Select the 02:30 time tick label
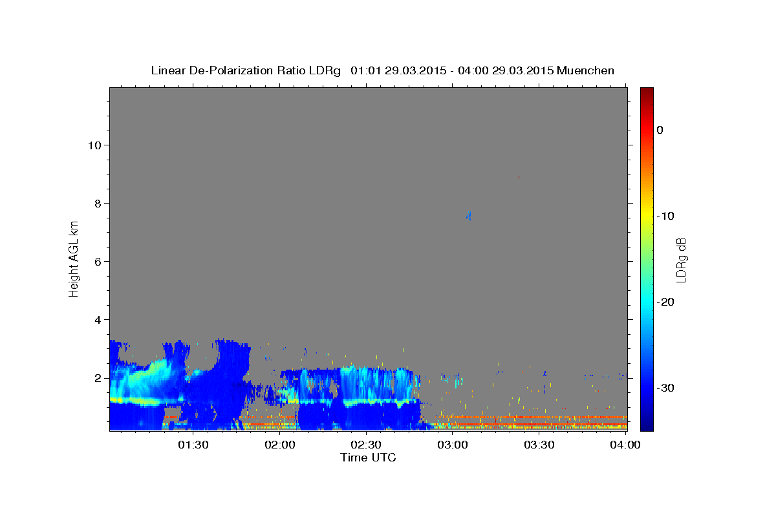The image size is (776, 517). tap(367, 445)
